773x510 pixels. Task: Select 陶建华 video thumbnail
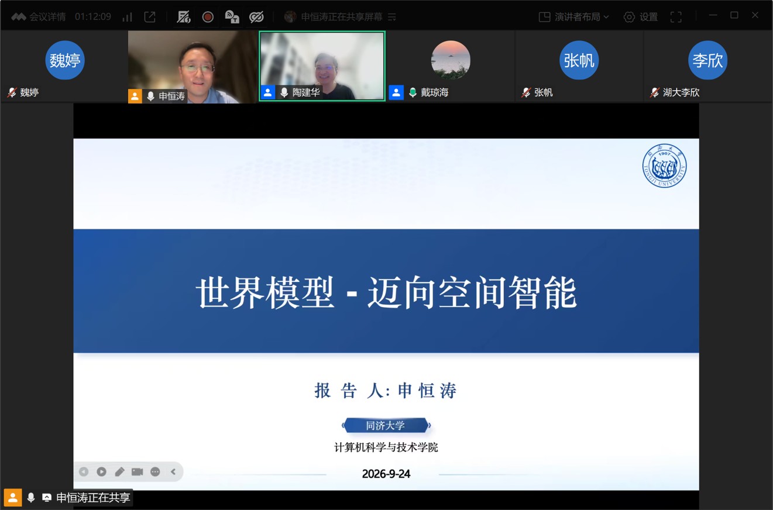click(322, 66)
